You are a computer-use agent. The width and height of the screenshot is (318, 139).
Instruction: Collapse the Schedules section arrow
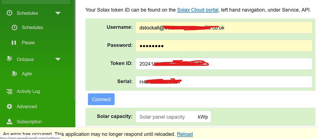(58, 13)
